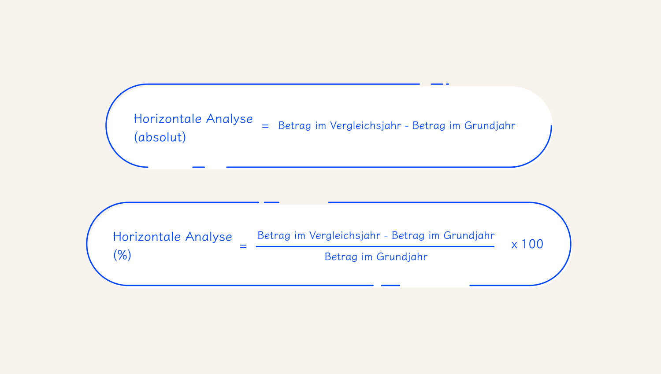Select the equals sign in the percent formula

click(243, 247)
